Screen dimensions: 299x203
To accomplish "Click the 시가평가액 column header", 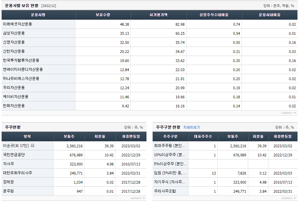I will click(159, 15).
